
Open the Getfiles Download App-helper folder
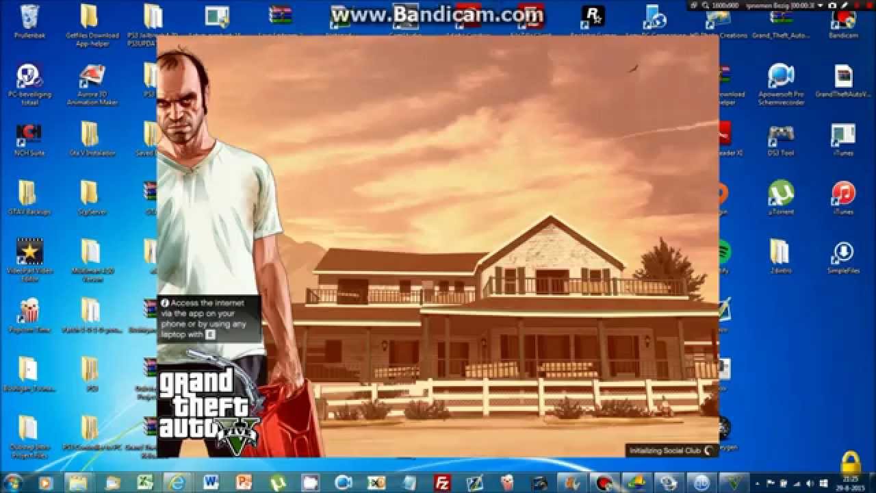coord(92,25)
